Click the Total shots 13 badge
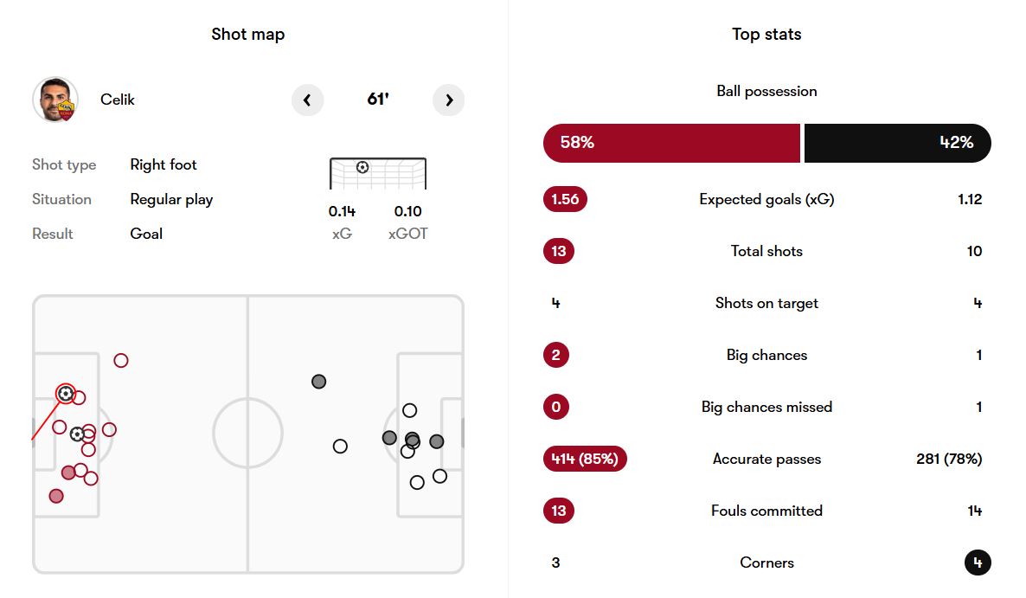The height and width of the screenshot is (598, 1026). point(559,251)
